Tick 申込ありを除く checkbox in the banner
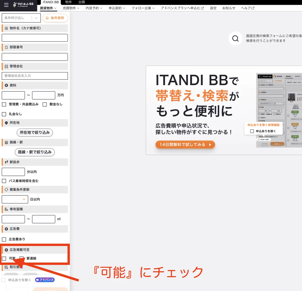302x291 pixels. click(x=252, y=131)
